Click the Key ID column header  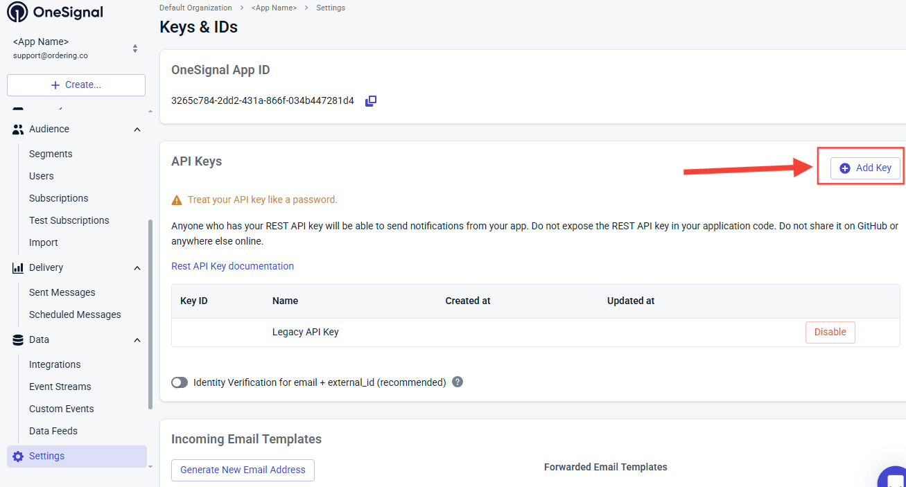pyautogui.click(x=194, y=301)
